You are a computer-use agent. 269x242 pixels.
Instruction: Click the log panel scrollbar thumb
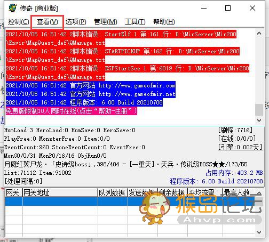259,110
